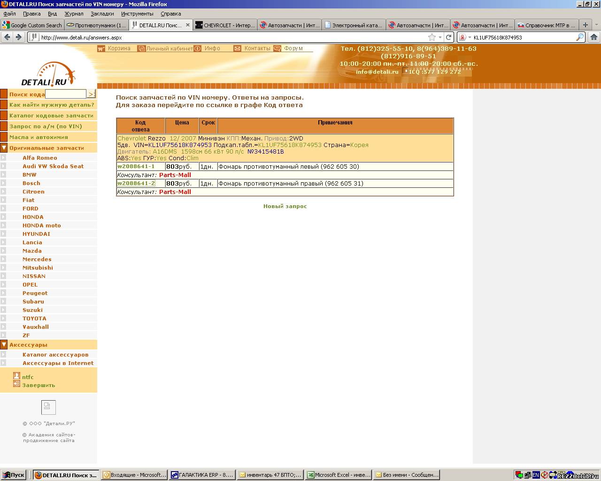Bookmark page with the star icon
Image resolution: width=601 pixels, height=481 pixels.
[x=432, y=37]
